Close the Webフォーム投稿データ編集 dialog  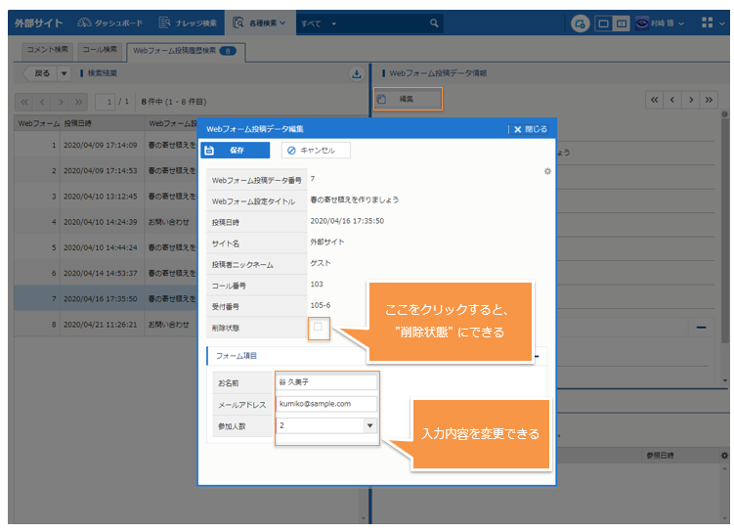pyautogui.click(x=529, y=128)
